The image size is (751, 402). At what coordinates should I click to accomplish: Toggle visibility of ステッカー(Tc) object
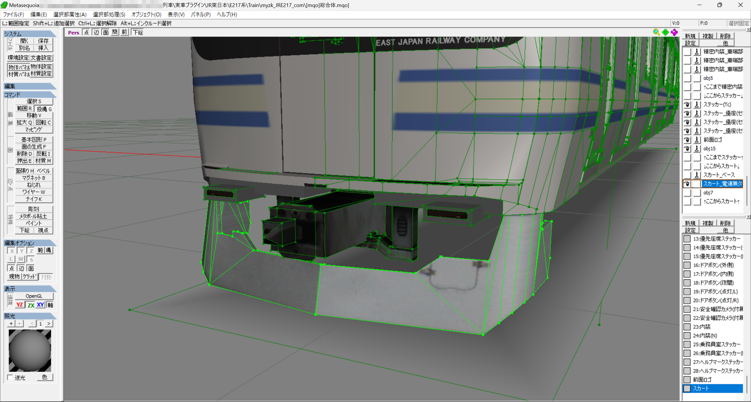click(x=688, y=105)
